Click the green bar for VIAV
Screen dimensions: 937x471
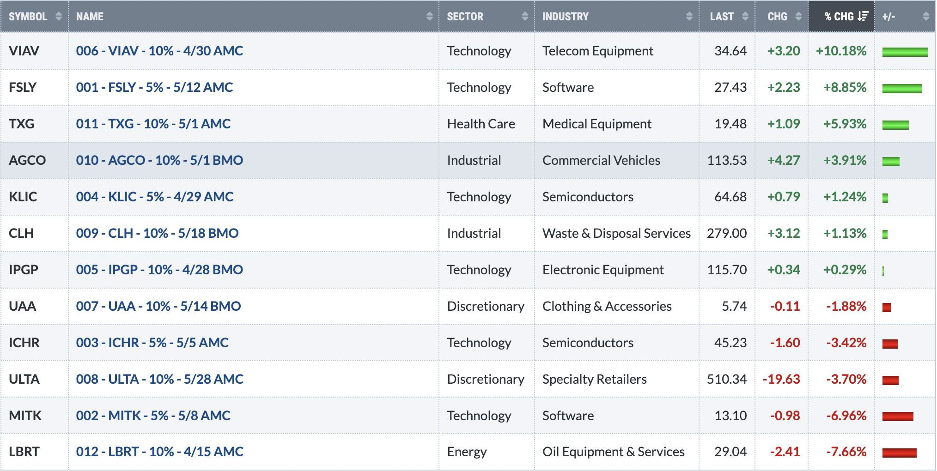coord(905,52)
